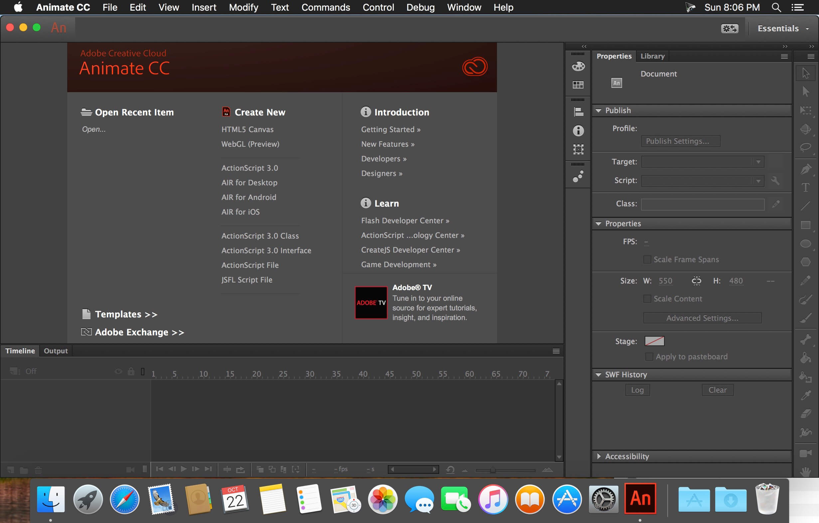Create a new ActionScript 3.0 document

249,168
